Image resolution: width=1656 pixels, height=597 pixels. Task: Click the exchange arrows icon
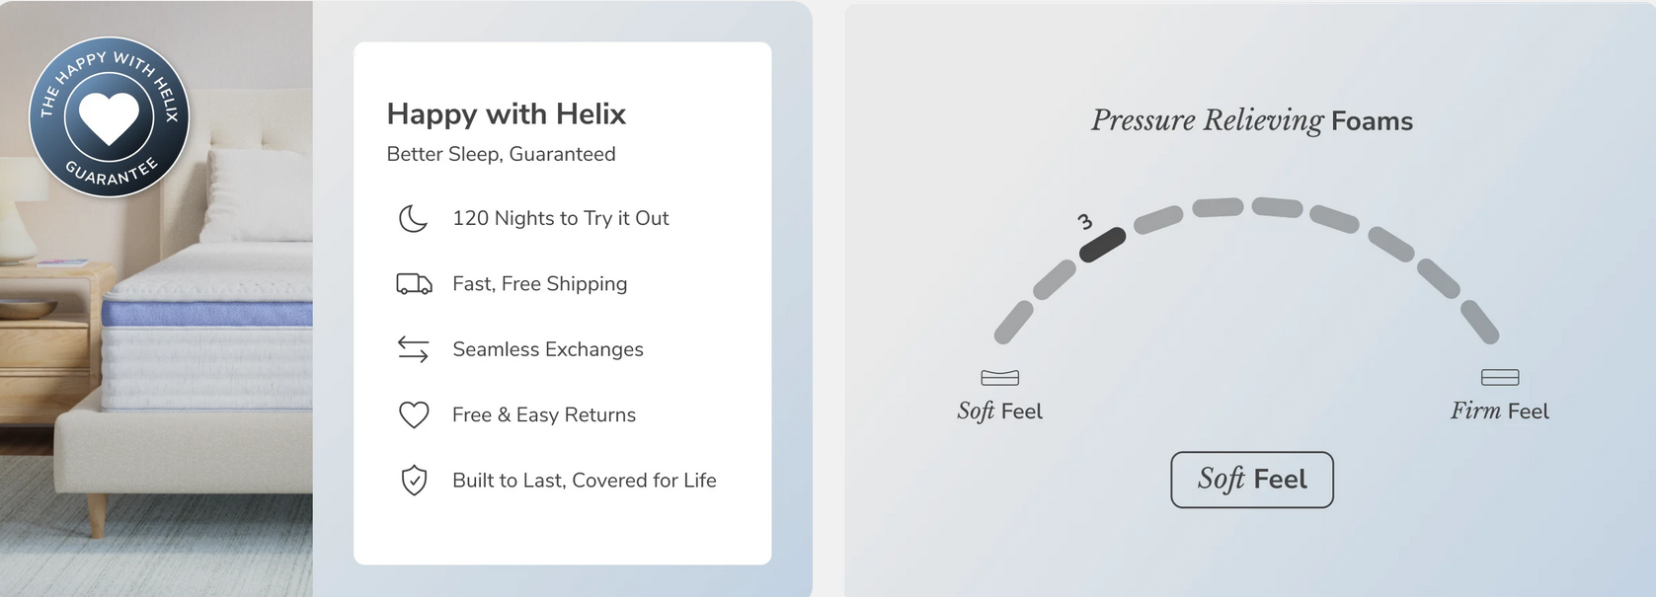413,349
